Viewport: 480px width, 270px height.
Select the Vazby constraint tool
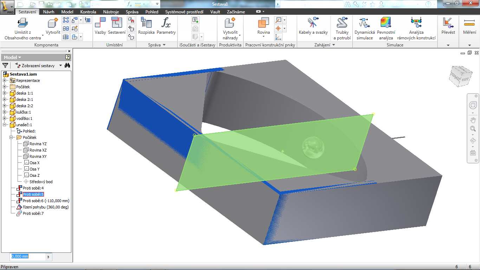click(100, 26)
